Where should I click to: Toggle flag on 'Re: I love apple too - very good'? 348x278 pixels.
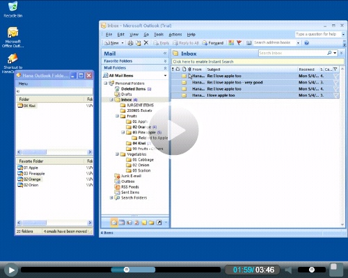point(335,83)
